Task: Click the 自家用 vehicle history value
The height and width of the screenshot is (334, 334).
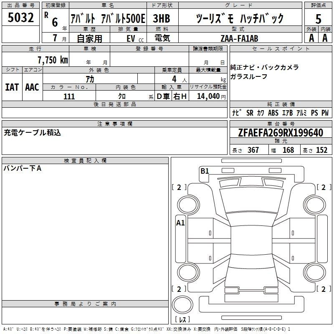Action: coord(89,38)
